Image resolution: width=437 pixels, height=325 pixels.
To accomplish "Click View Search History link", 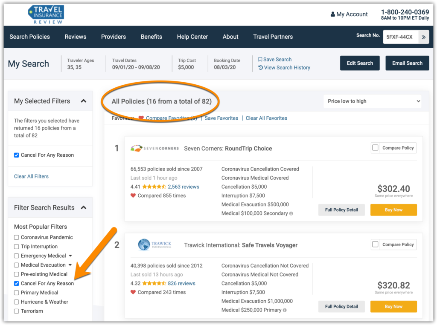I will 287,68.
